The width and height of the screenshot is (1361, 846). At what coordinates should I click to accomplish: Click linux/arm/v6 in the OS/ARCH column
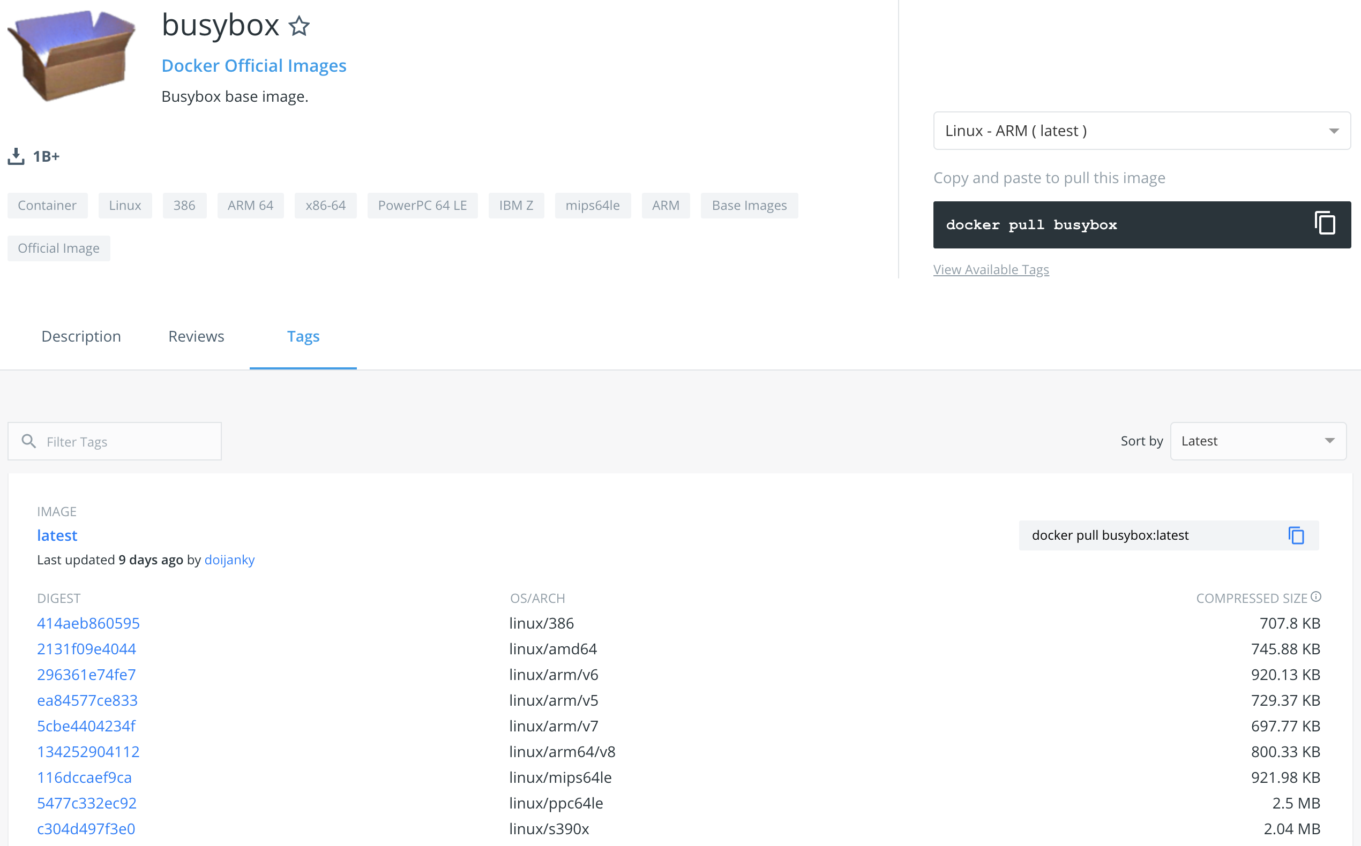554,675
